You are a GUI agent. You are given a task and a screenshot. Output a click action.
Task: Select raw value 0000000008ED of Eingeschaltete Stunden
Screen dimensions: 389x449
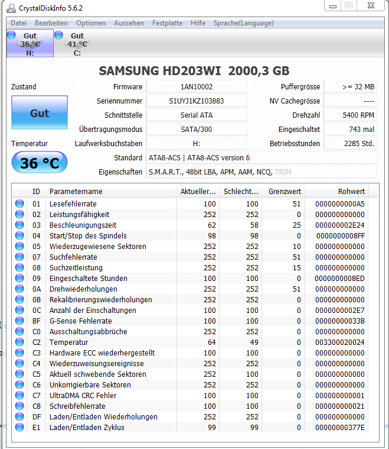point(339,278)
